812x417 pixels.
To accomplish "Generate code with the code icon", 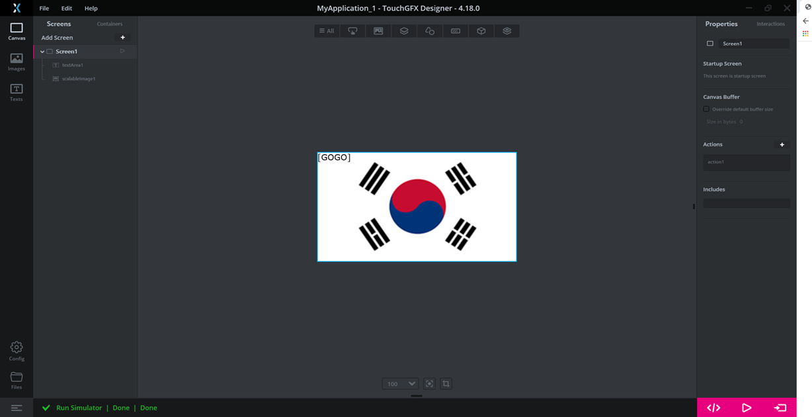I will pyautogui.click(x=713, y=408).
